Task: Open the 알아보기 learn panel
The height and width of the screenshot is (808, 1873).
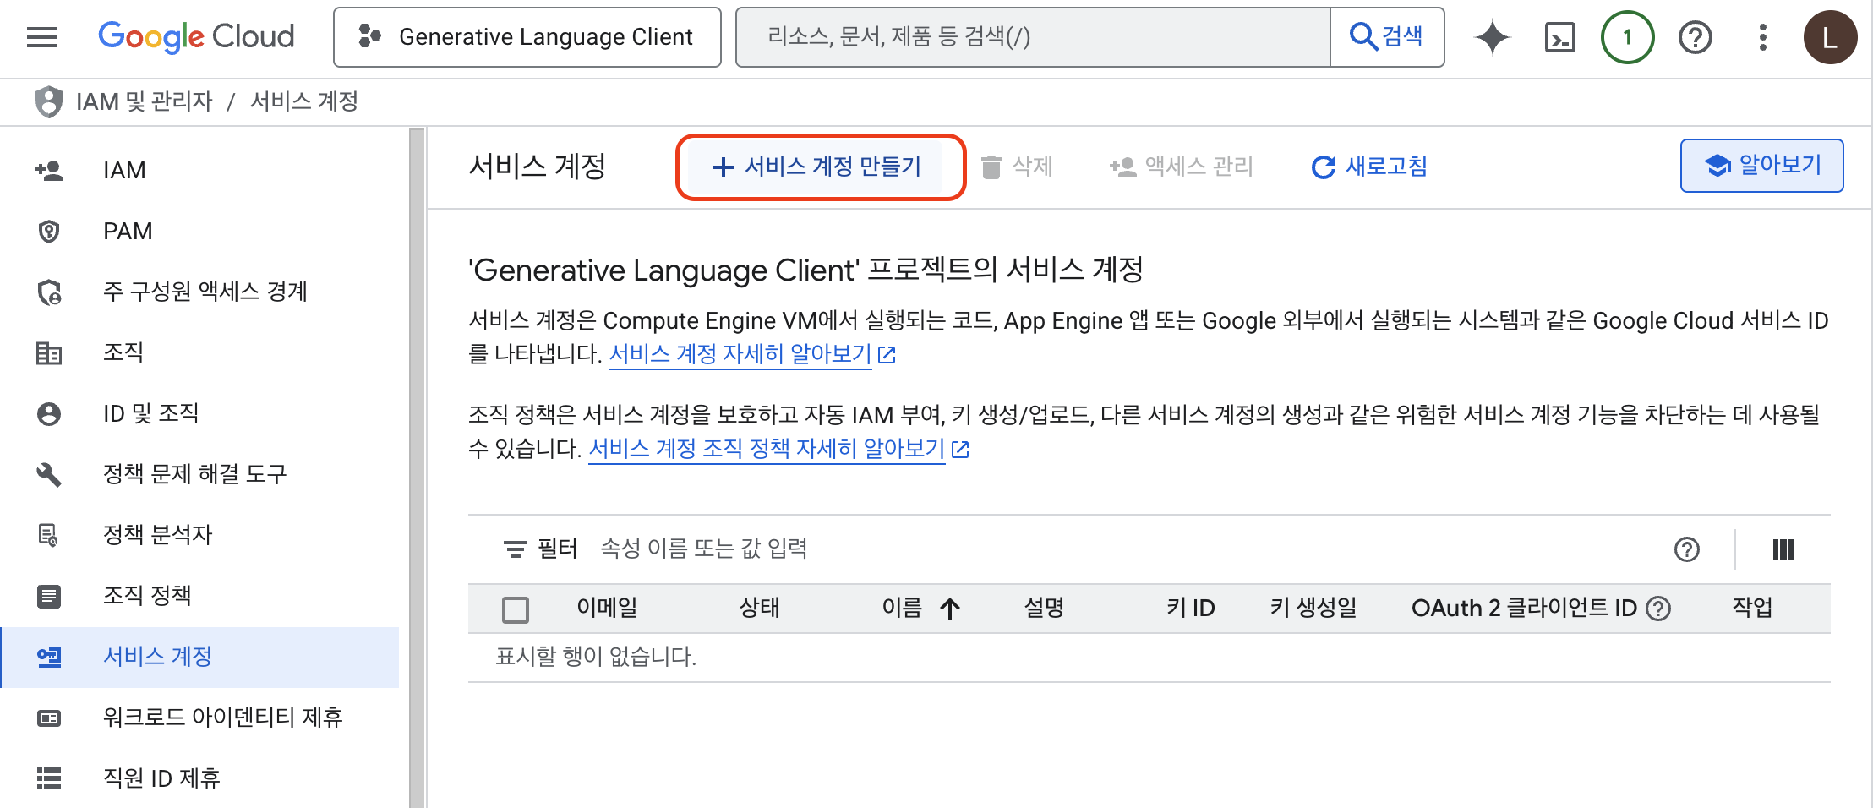Action: tap(1761, 166)
